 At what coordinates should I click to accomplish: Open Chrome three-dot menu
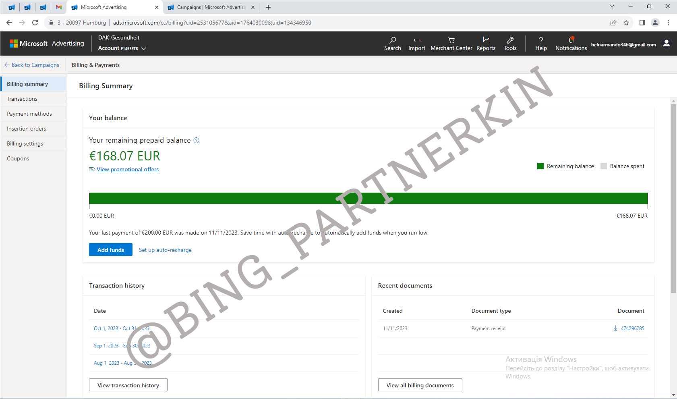pyautogui.click(x=668, y=23)
